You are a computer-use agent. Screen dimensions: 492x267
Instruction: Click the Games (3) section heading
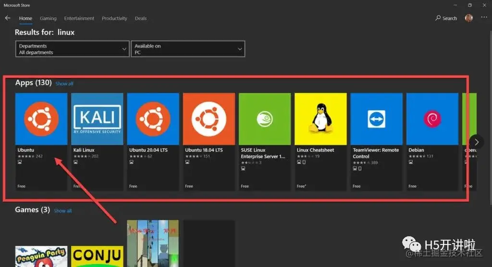point(32,209)
